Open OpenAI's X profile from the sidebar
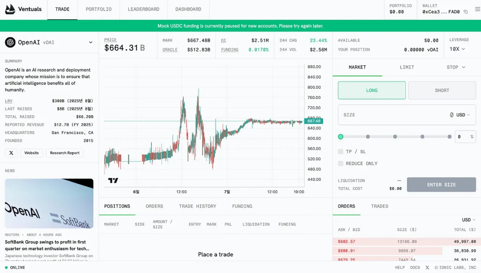Screen dimensions: 481x273 click(11, 153)
